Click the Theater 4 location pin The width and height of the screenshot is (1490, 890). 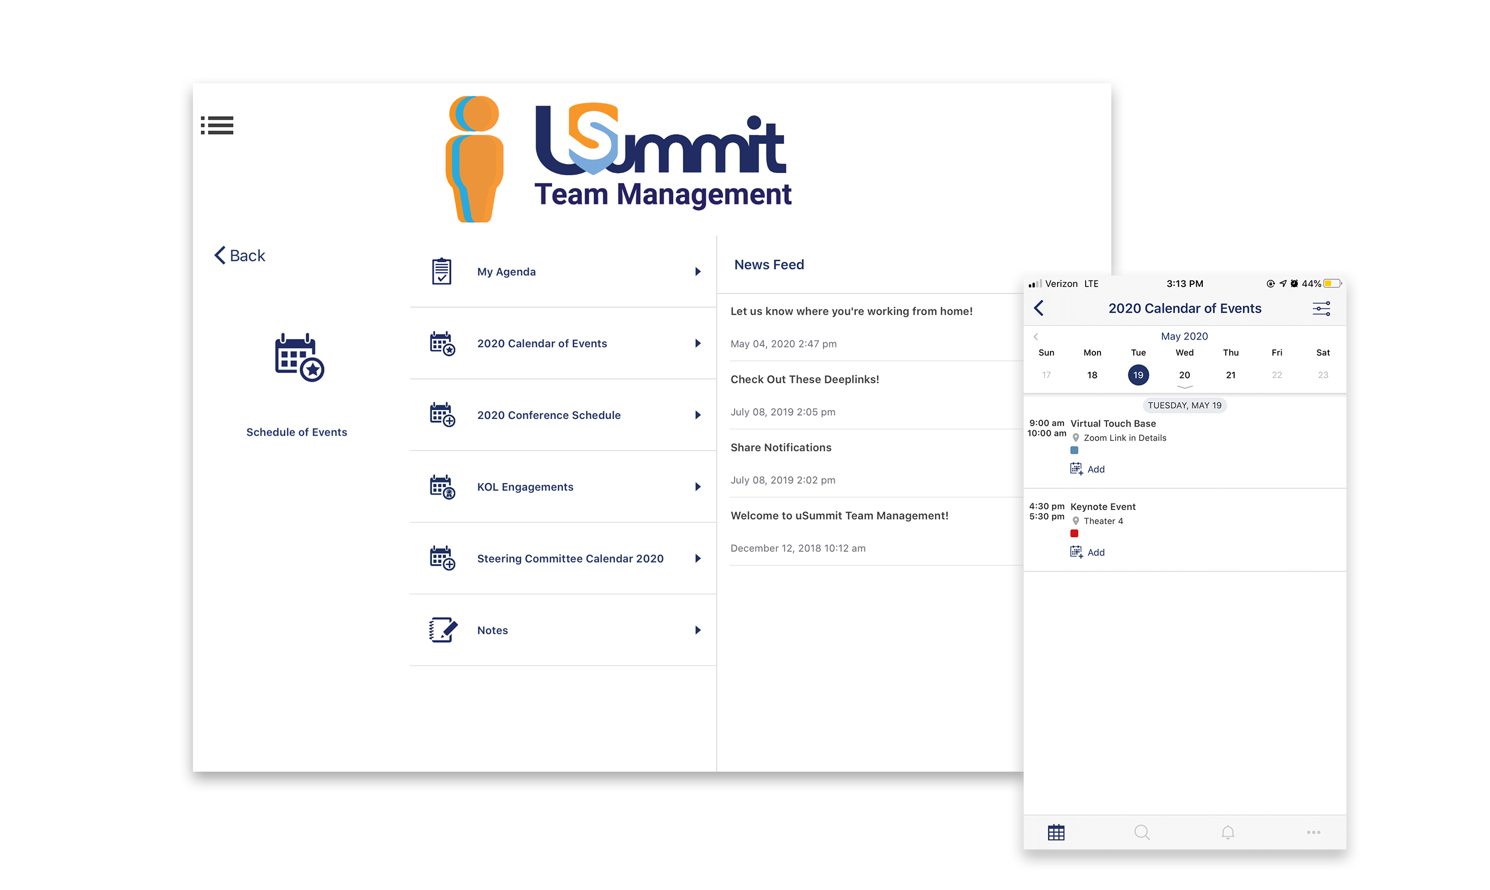click(1075, 521)
